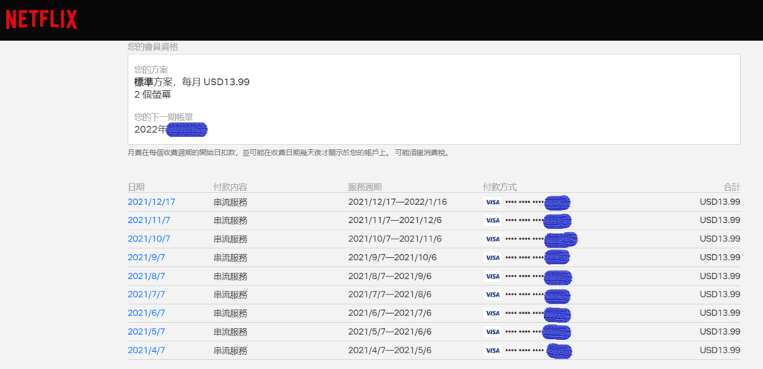Click the VISA icon in the 2021/12/17 row
Image resolution: width=763 pixels, height=369 pixels.
[493, 202]
